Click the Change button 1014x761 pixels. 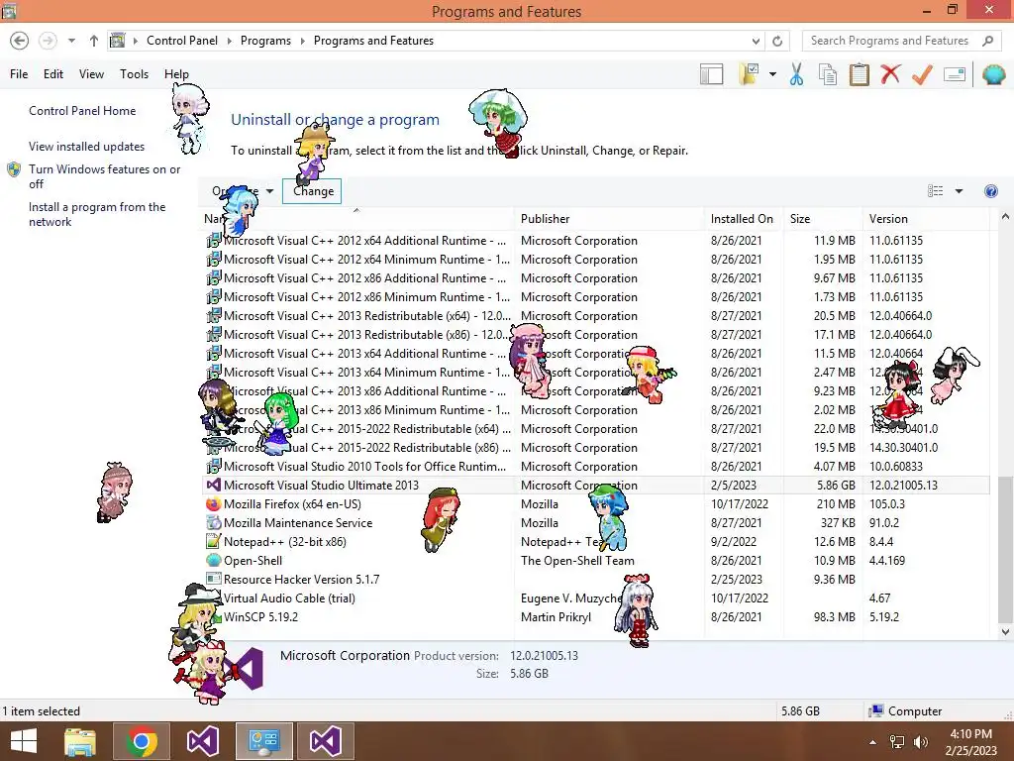click(312, 191)
